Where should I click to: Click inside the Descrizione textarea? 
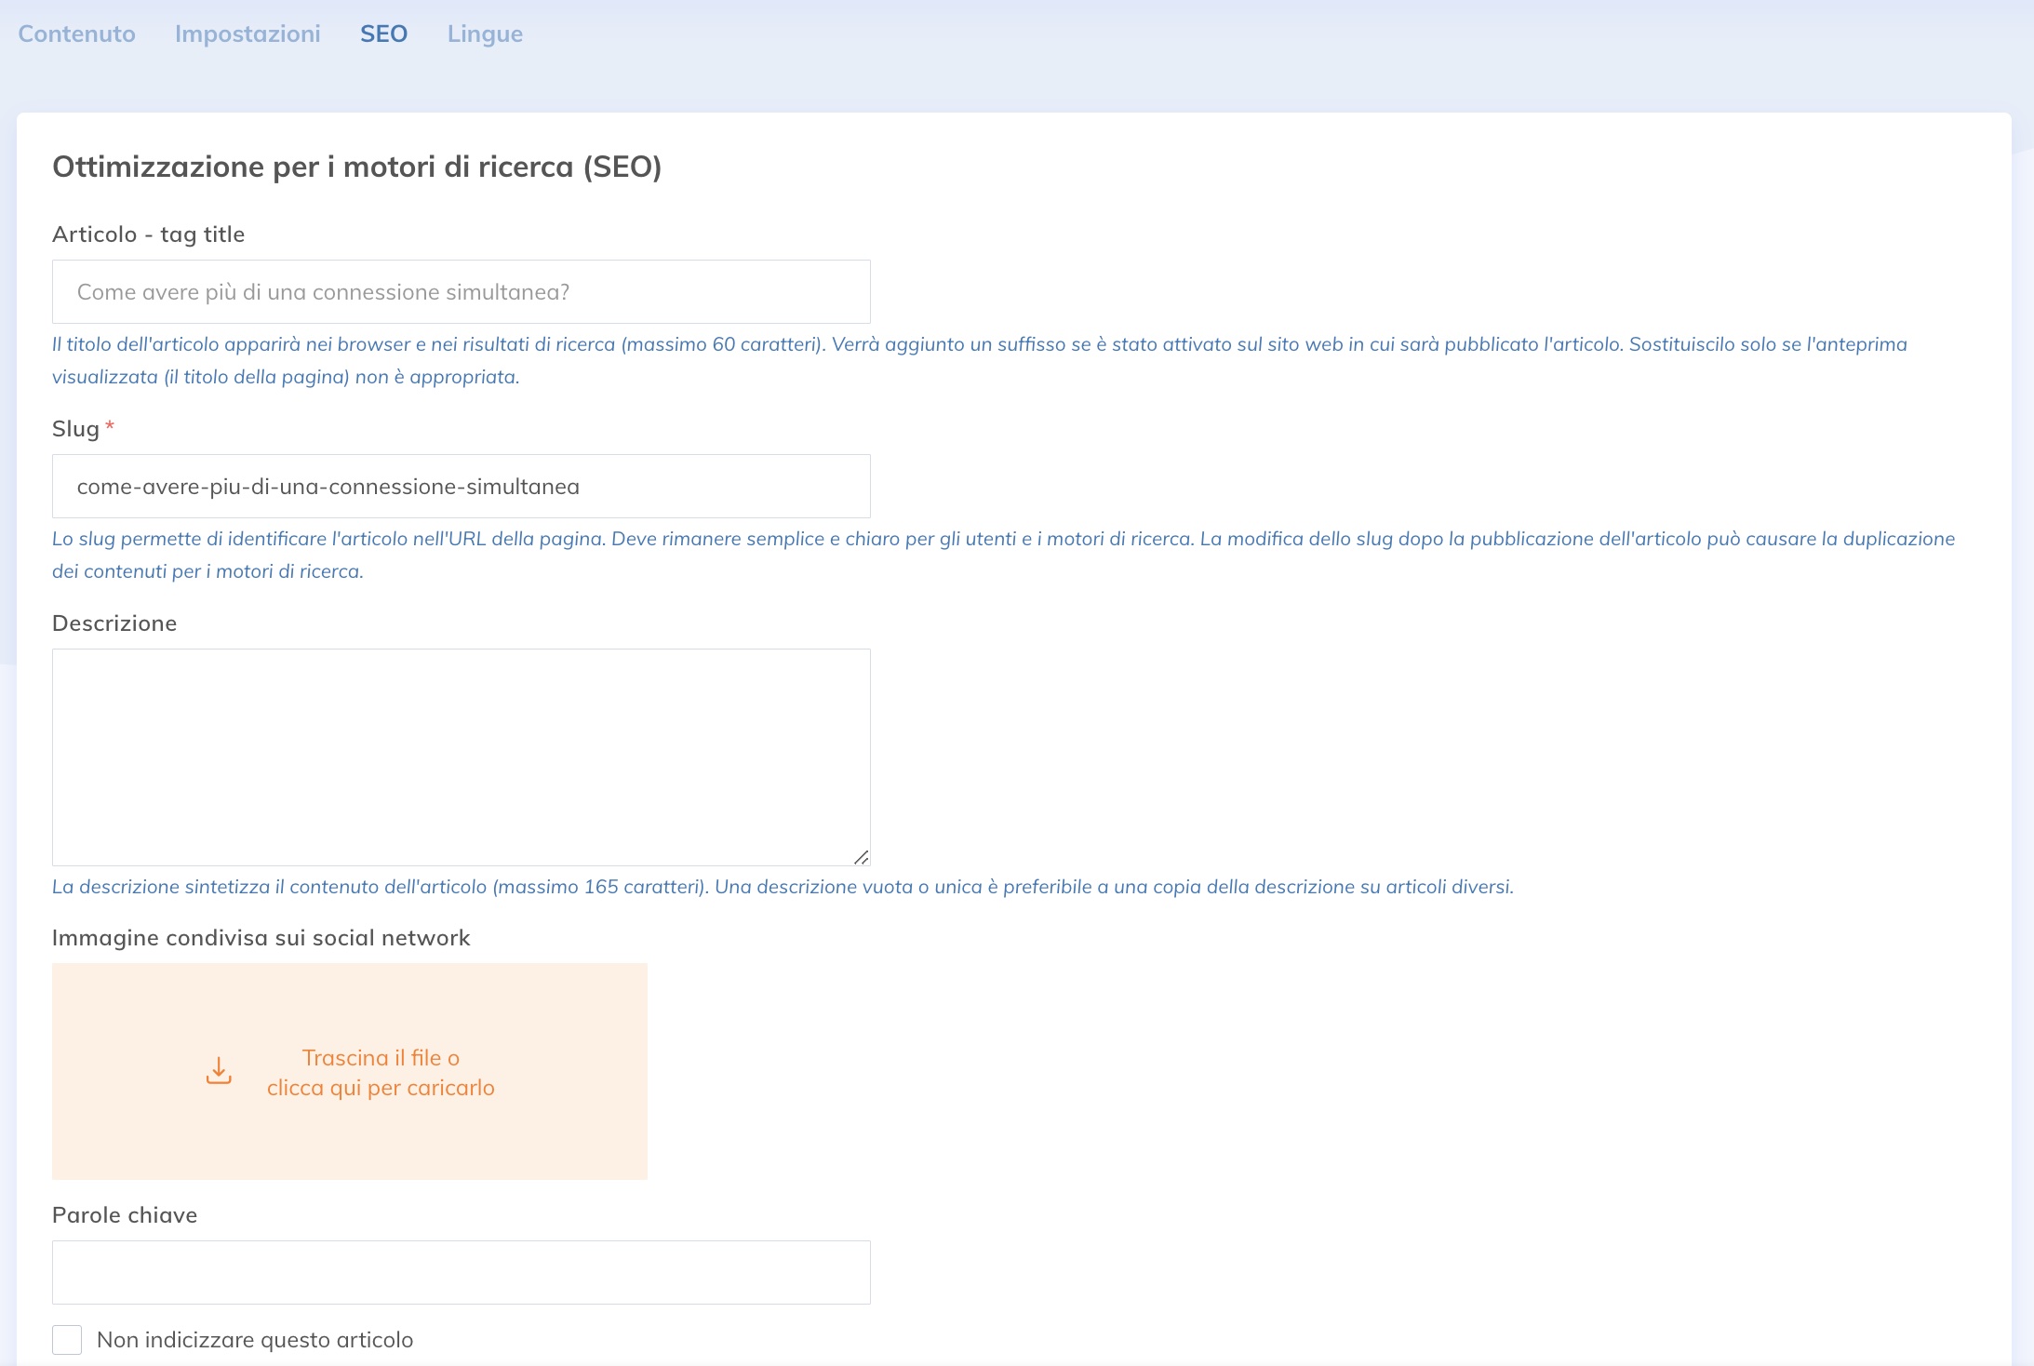462,757
